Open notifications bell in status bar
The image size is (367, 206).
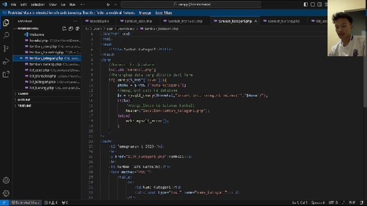point(362,203)
